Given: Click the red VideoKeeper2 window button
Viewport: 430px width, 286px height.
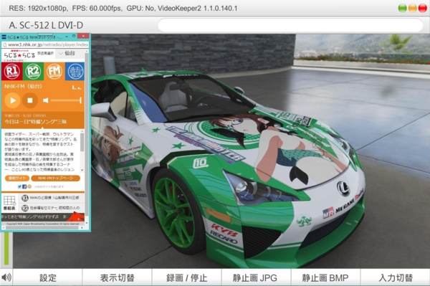Looking at the screenshot, I should (x=423, y=8).
